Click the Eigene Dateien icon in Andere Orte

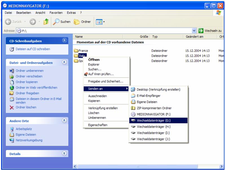click(12, 134)
